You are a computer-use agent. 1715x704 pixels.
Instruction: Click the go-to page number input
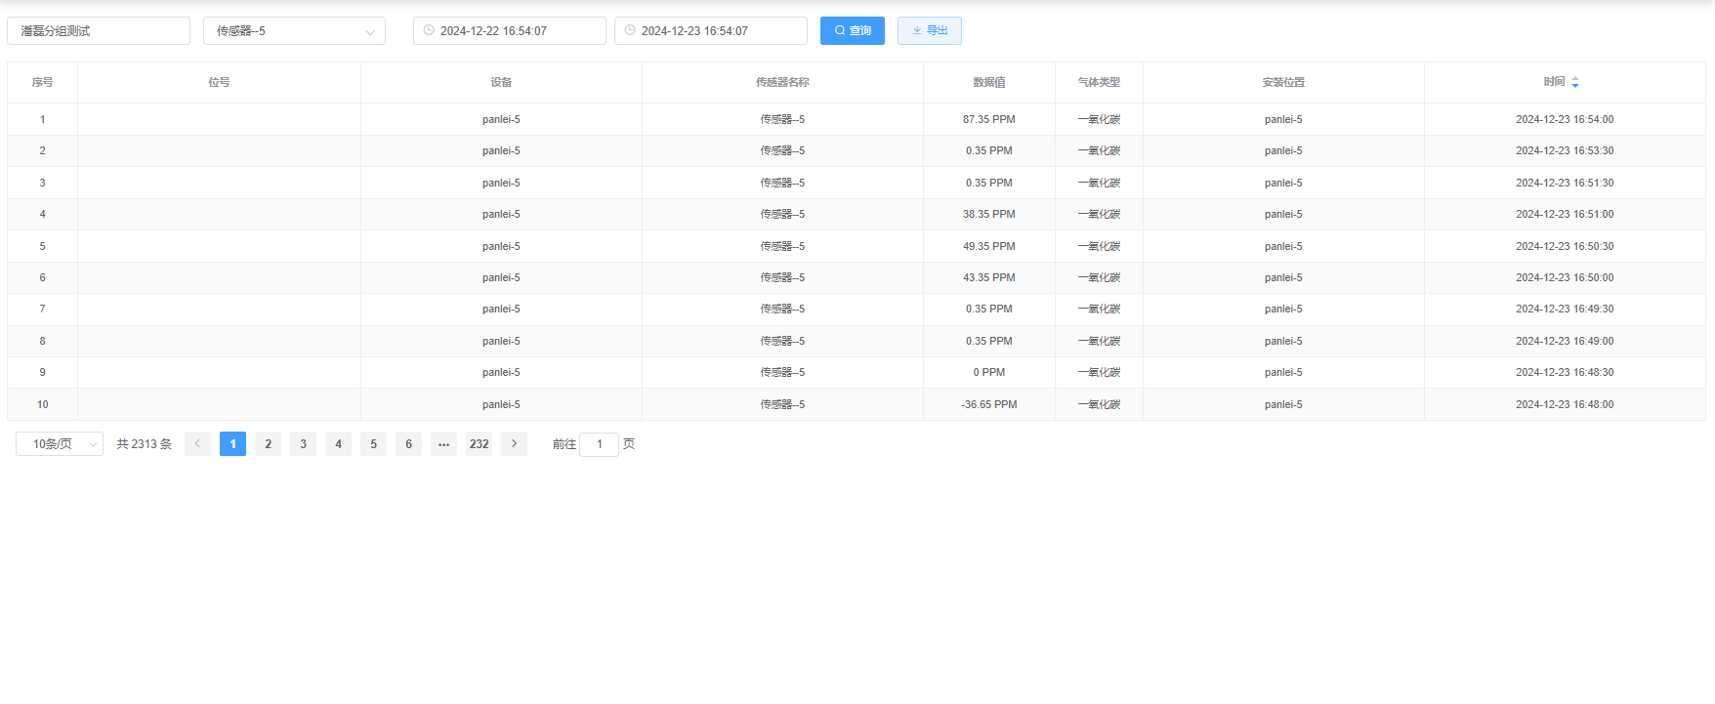click(599, 444)
